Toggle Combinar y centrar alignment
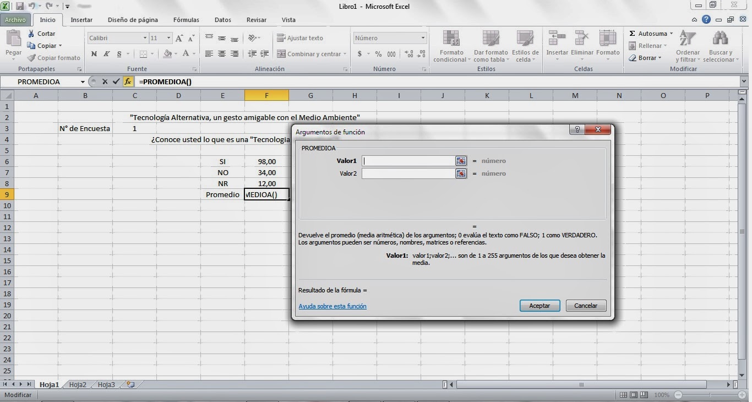Image resolution: width=752 pixels, height=402 pixels. coord(308,53)
